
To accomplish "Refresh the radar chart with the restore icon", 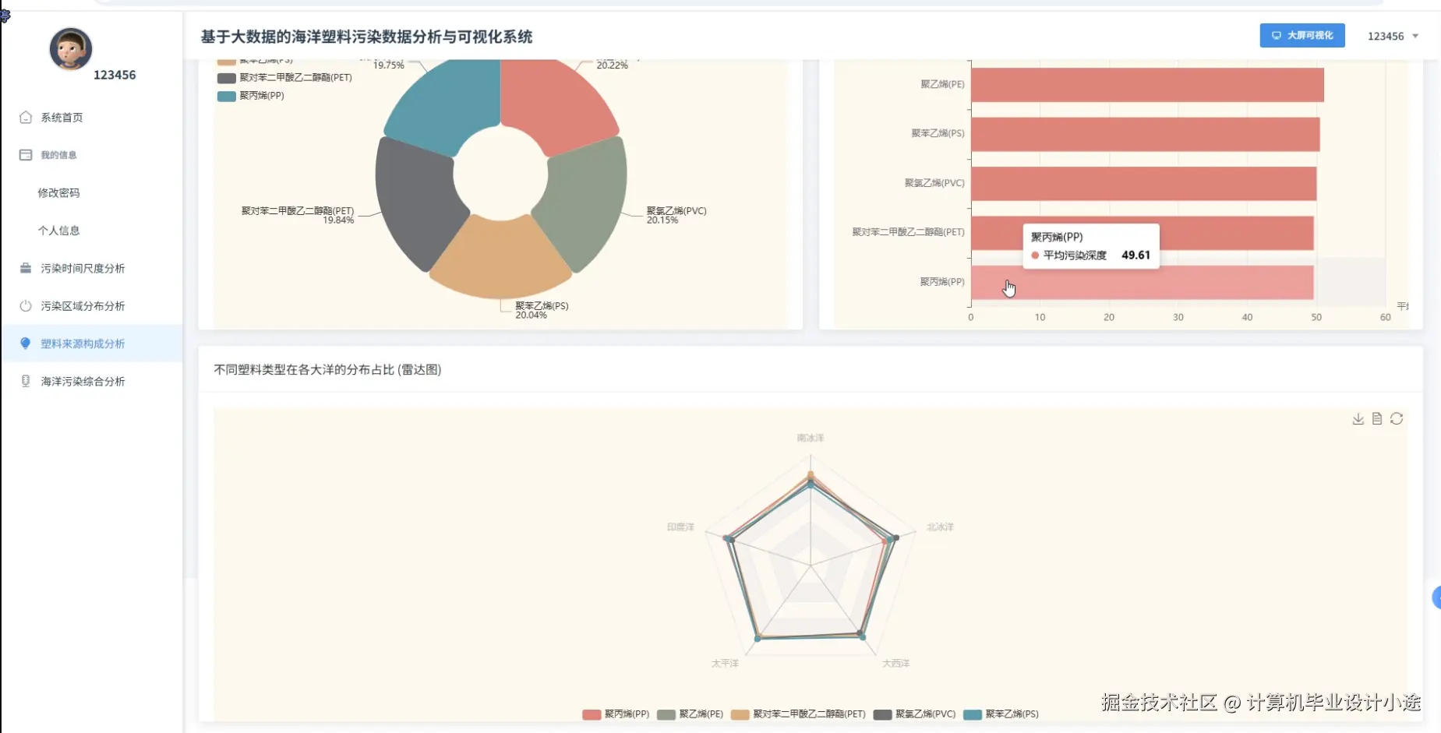I will (1397, 418).
